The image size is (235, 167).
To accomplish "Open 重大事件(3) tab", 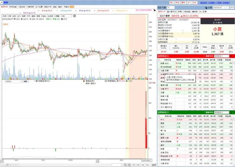I will tap(172, 11).
